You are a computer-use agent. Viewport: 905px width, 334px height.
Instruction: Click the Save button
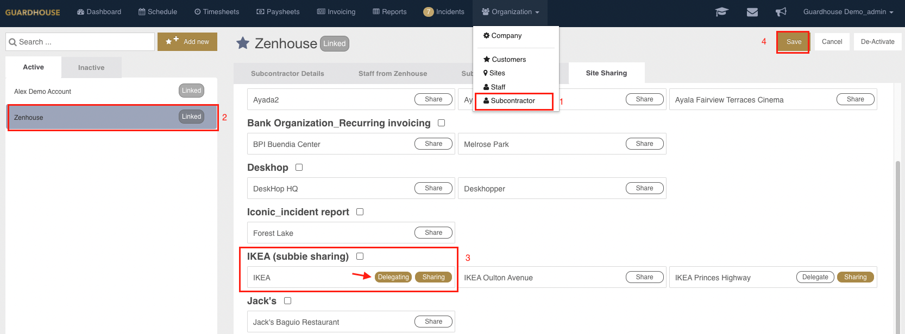pyautogui.click(x=794, y=42)
